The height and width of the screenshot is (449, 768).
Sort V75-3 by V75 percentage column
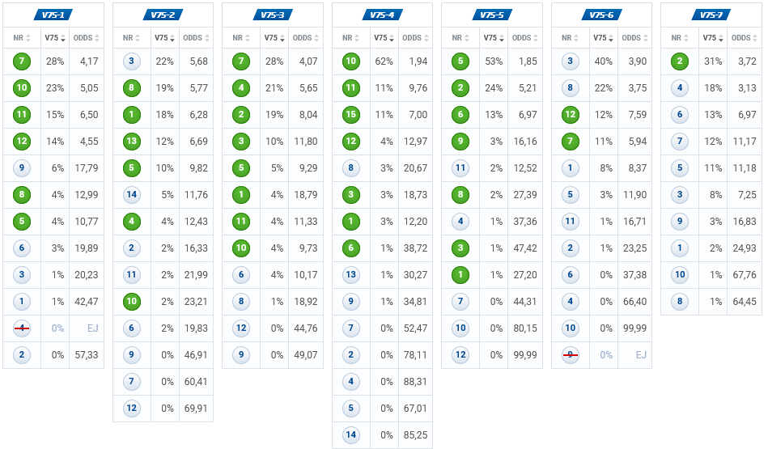pyautogui.click(x=273, y=38)
